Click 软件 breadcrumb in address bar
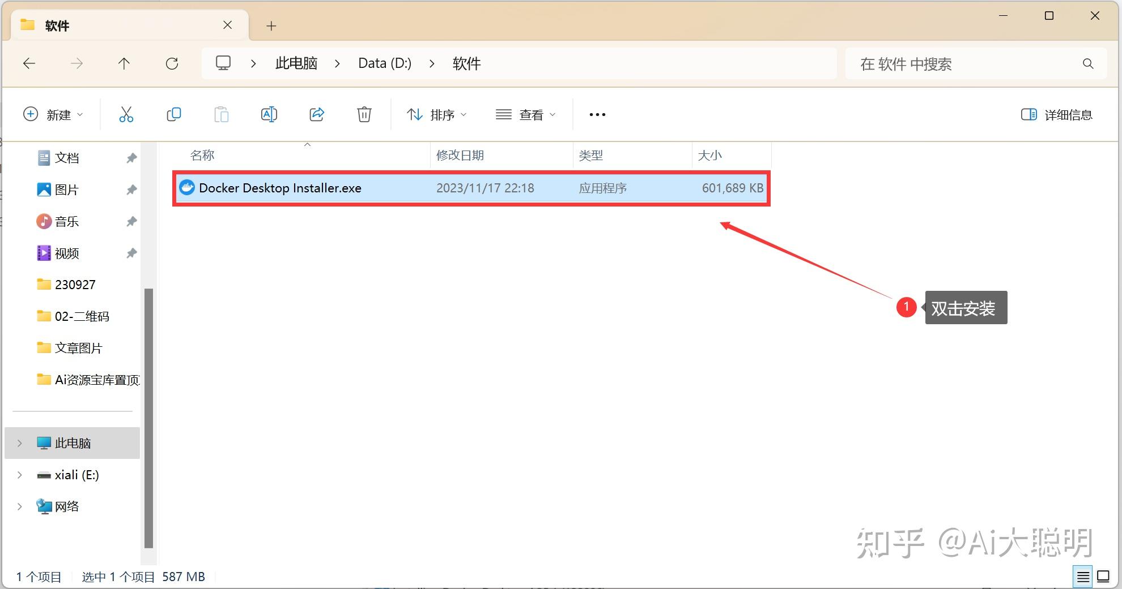 pyautogui.click(x=466, y=63)
